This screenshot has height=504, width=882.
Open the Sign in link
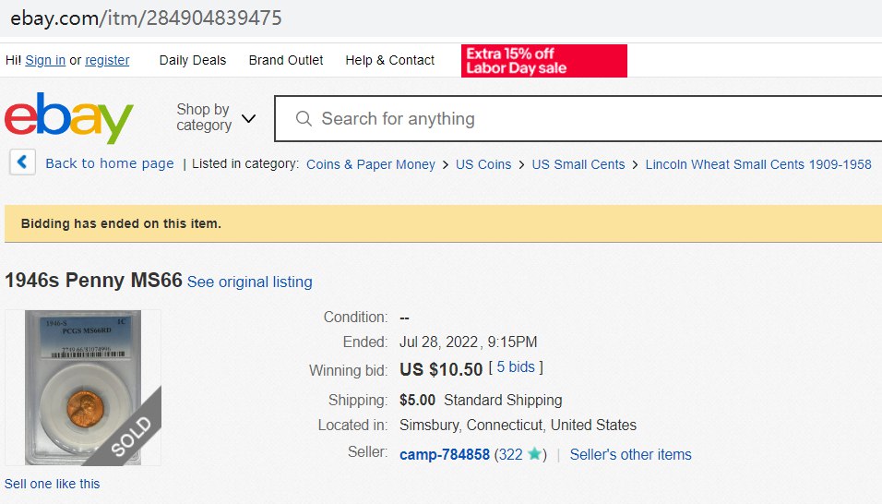pyautogui.click(x=45, y=60)
